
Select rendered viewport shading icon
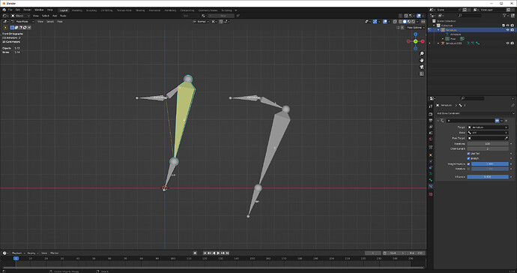point(413,22)
